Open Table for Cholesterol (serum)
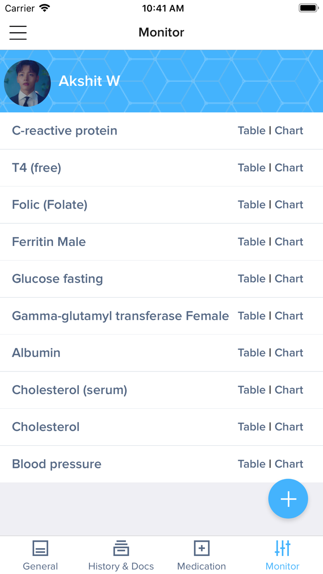The width and height of the screenshot is (323, 574). tap(251, 390)
